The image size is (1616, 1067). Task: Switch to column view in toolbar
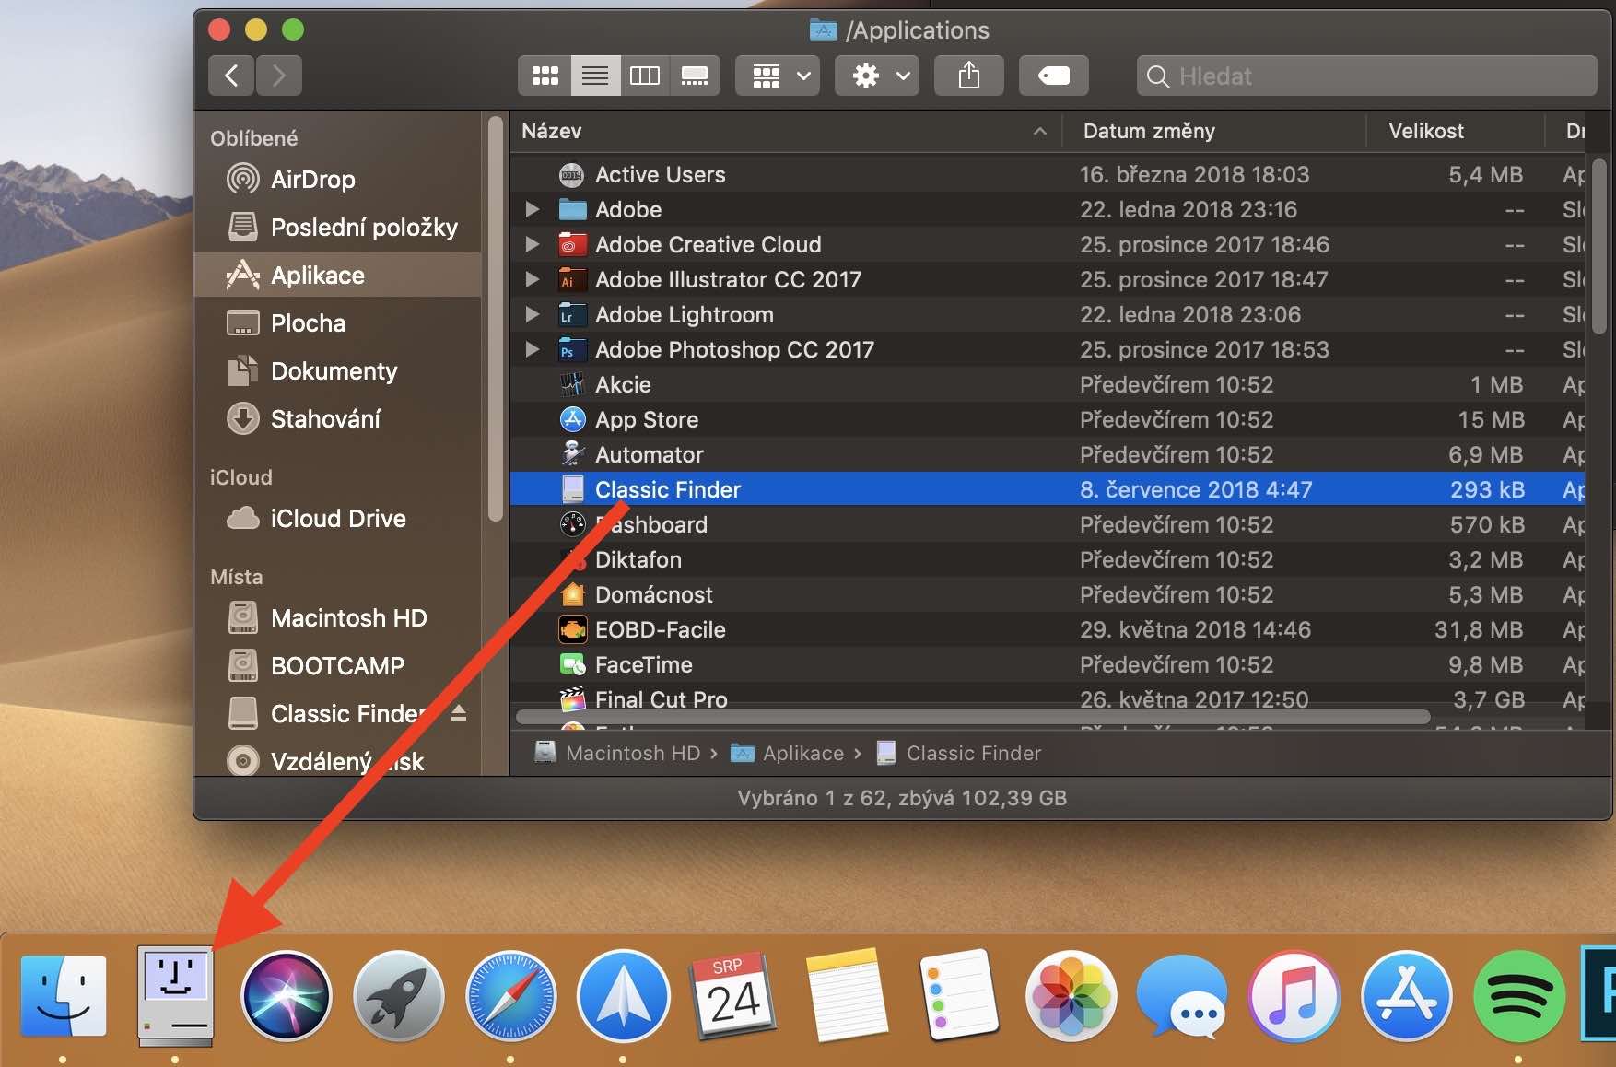click(x=644, y=76)
